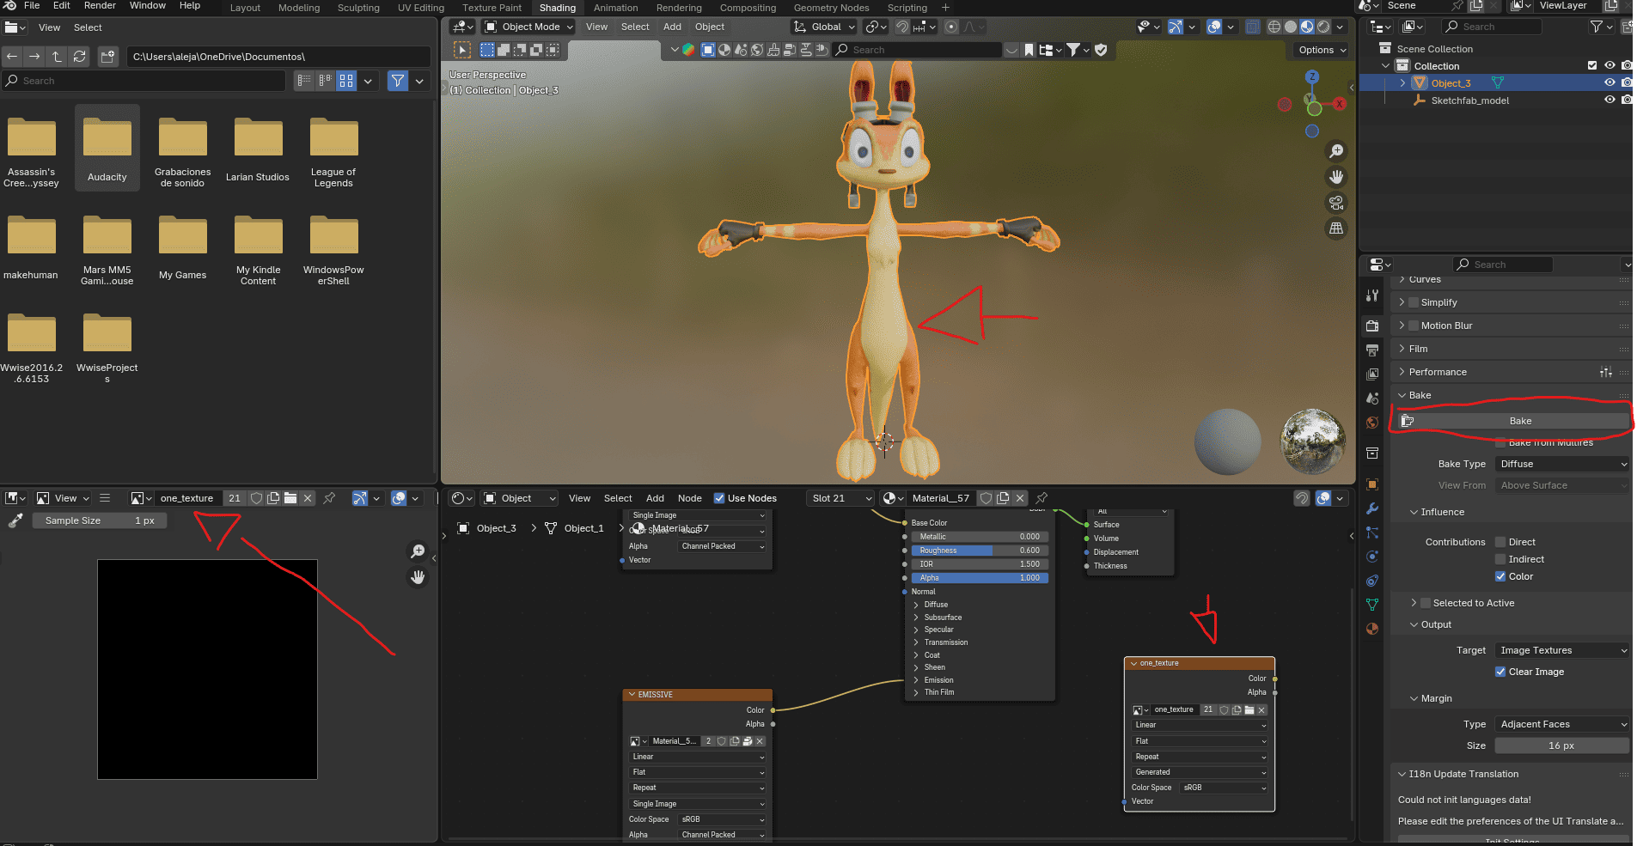Select the sample eyedropper tool in image editor
1637x846 pixels.
[15, 520]
